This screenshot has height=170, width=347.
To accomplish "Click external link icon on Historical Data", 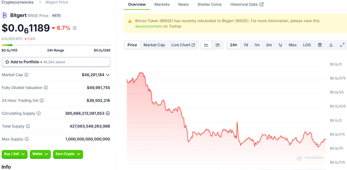I will (261, 4).
